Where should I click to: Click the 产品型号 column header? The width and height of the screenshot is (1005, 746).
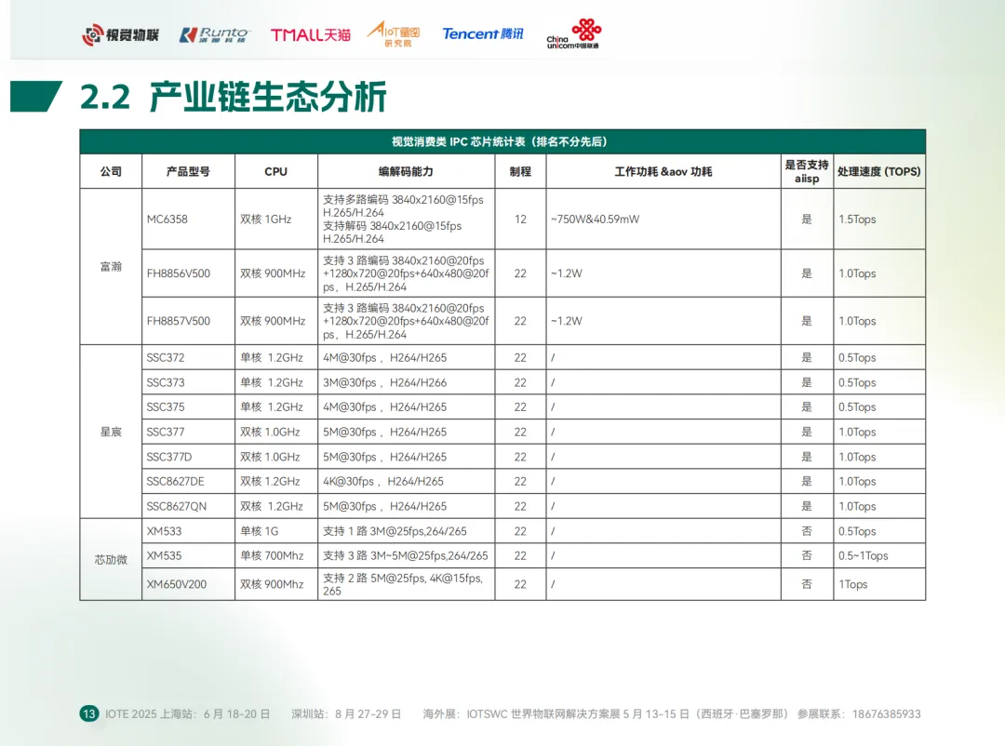188,172
